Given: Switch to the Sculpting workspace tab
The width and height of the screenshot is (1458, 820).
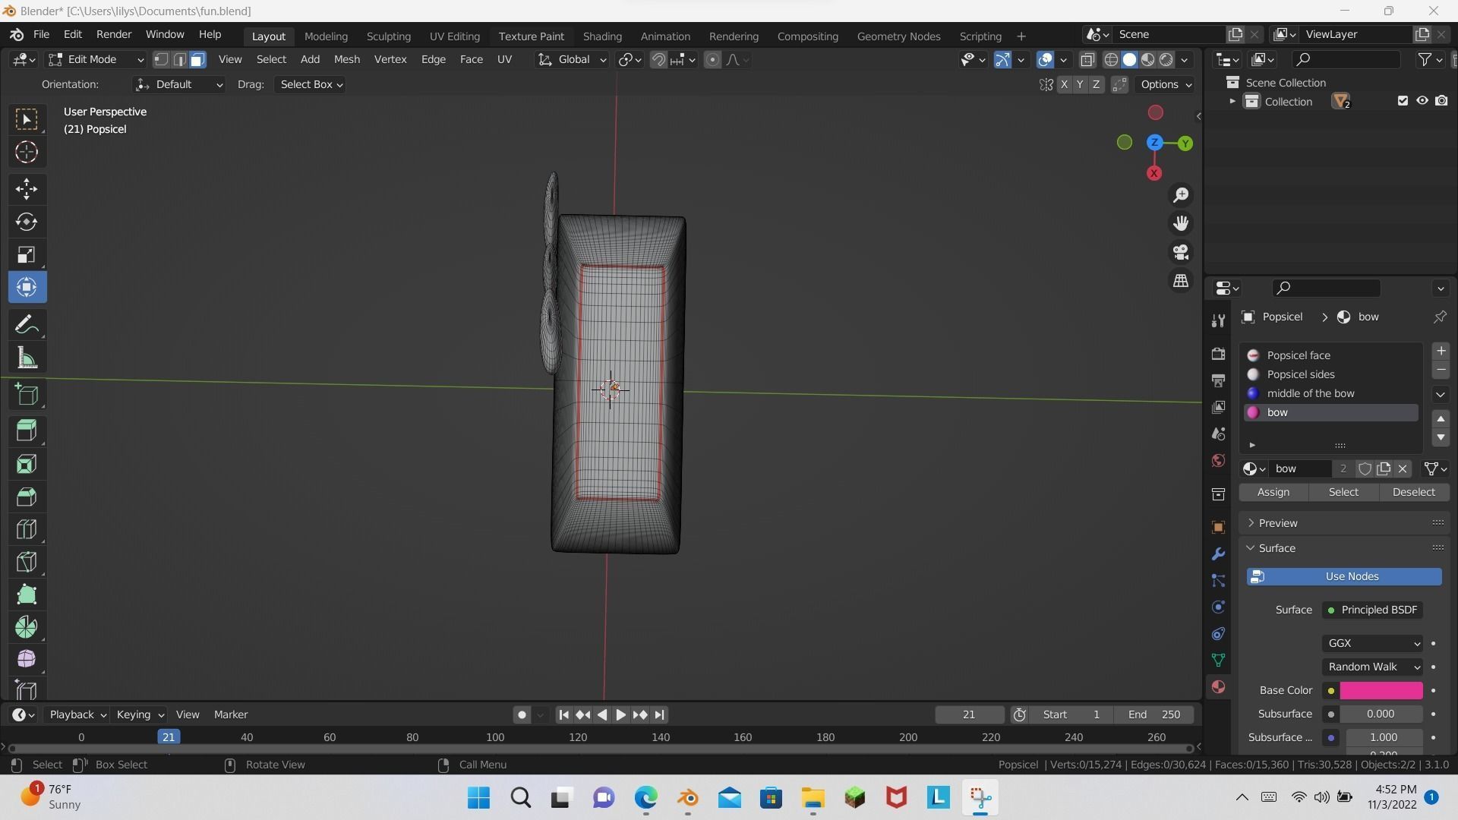Looking at the screenshot, I should click(388, 36).
